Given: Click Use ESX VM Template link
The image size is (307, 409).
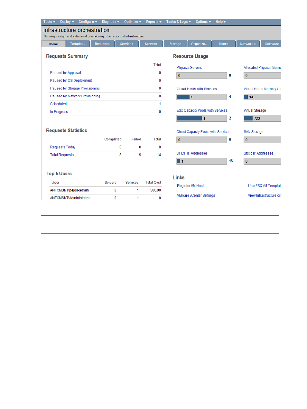Looking at the screenshot, I should click(x=265, y=186).
